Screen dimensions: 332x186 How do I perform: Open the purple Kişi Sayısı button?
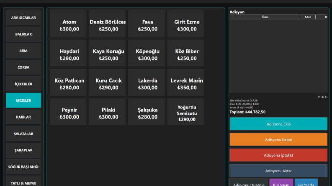pos(281,183)
